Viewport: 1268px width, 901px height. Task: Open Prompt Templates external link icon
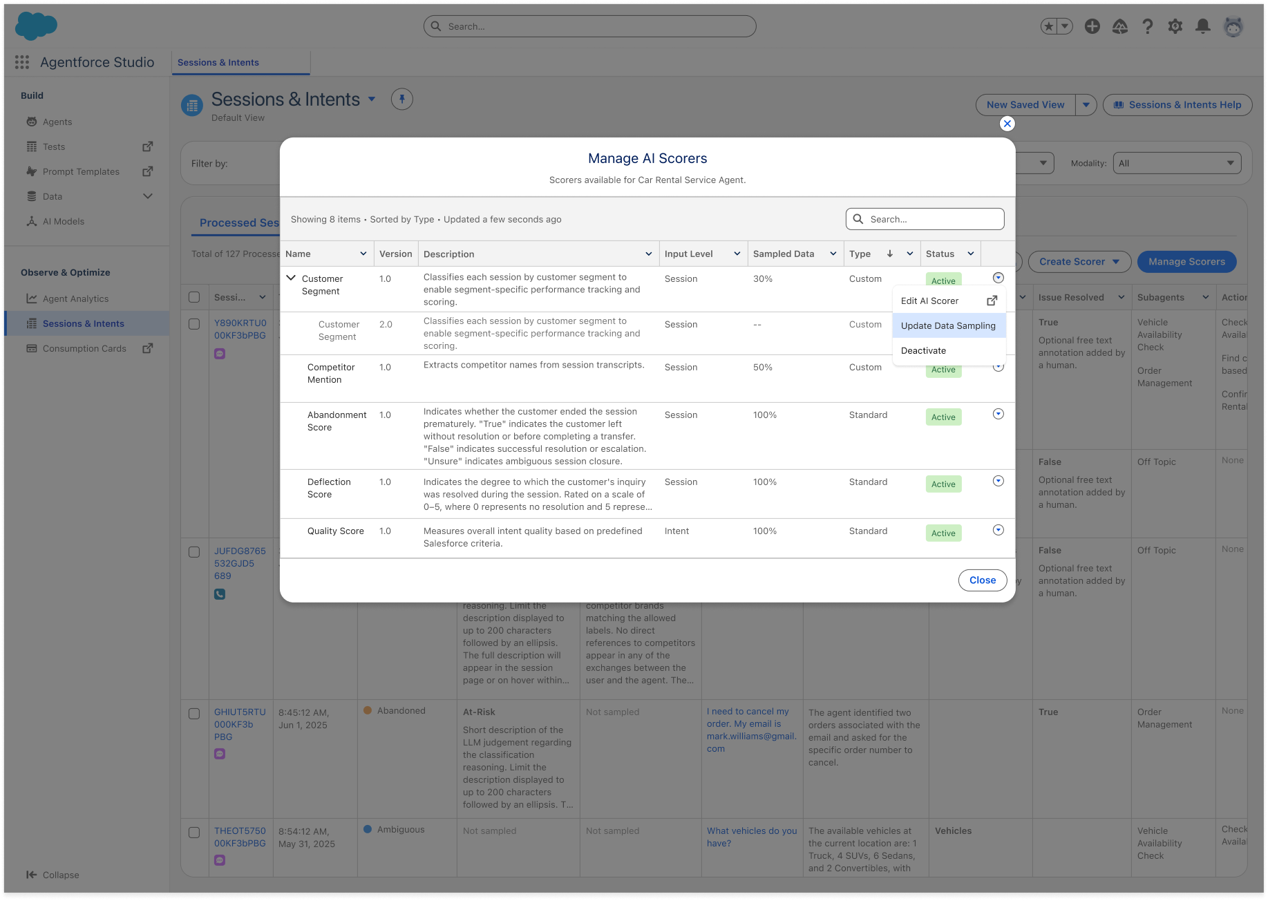tap(147, 171)
